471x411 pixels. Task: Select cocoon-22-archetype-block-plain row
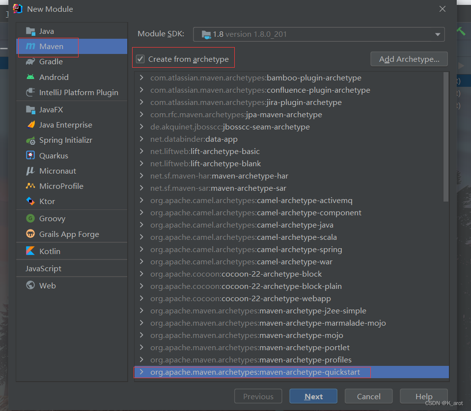pos(291,286)
